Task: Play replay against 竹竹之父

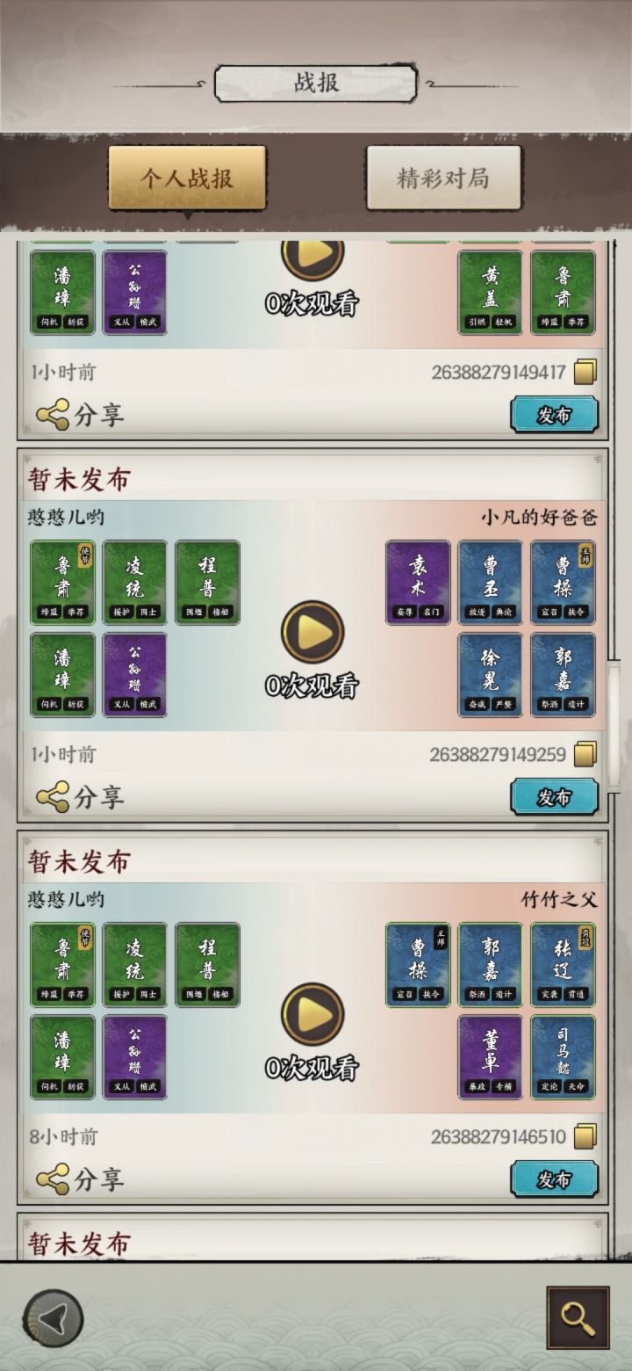Action: (312, 1014)
